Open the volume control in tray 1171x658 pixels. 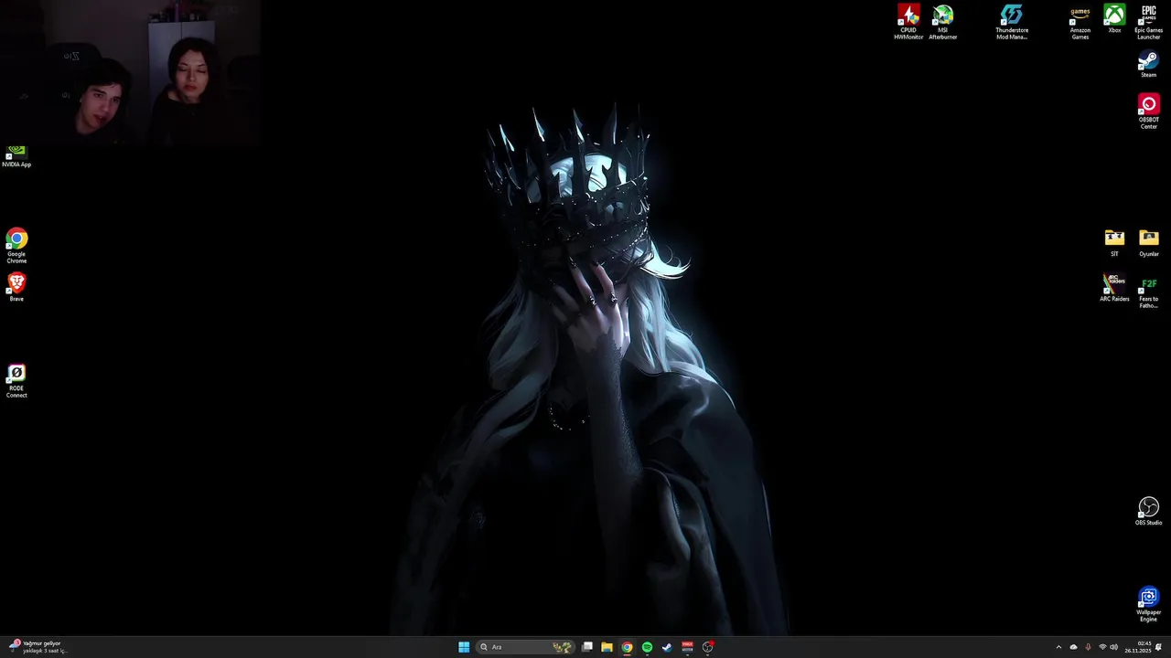(1113, 647)
